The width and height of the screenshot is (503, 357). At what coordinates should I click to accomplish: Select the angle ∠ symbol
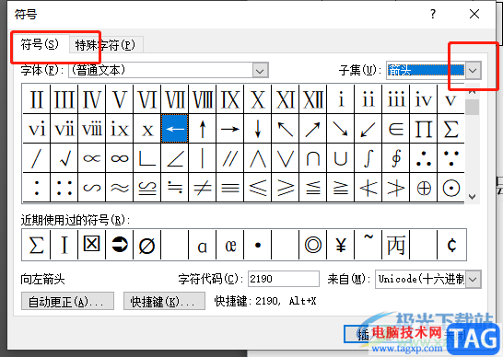(174, 158)
